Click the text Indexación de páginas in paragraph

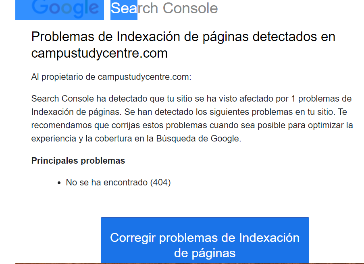point(76,112)
